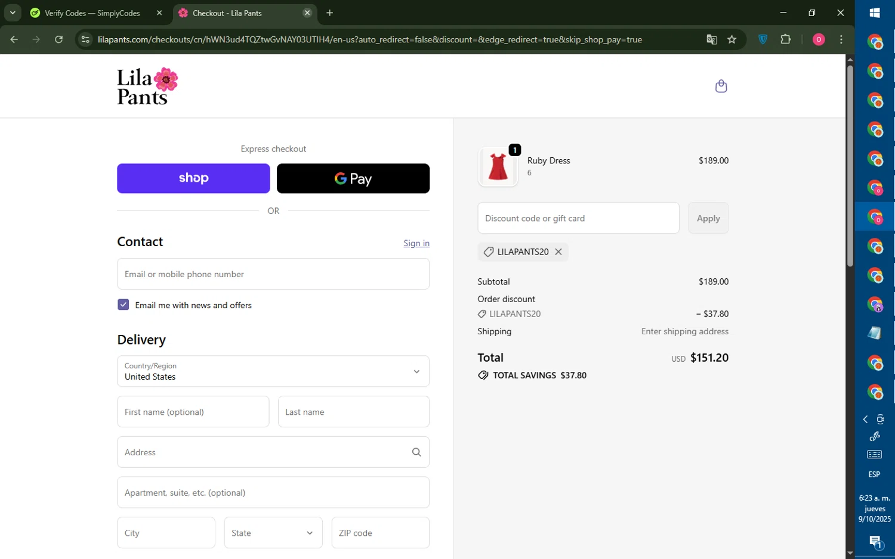Open the shopping bag cart icon
This screenshot has height=559, width=895.
tap(721, 86)
